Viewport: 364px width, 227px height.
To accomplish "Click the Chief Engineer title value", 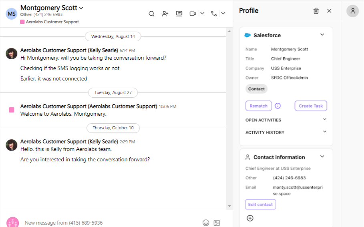I will coord(286,59).
